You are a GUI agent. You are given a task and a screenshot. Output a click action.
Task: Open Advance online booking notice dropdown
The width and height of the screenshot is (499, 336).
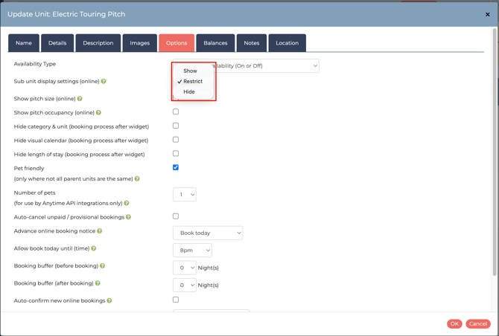click(x=208, y=233)
